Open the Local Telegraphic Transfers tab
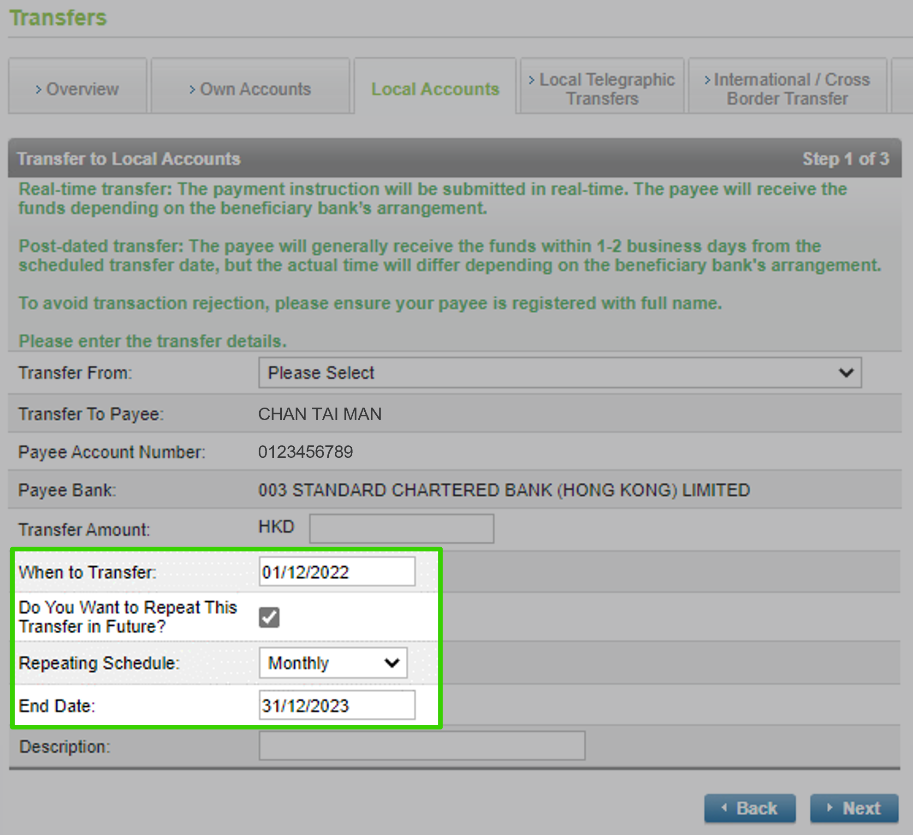This screenshot has width=913, height=835. tap(601, 88)
